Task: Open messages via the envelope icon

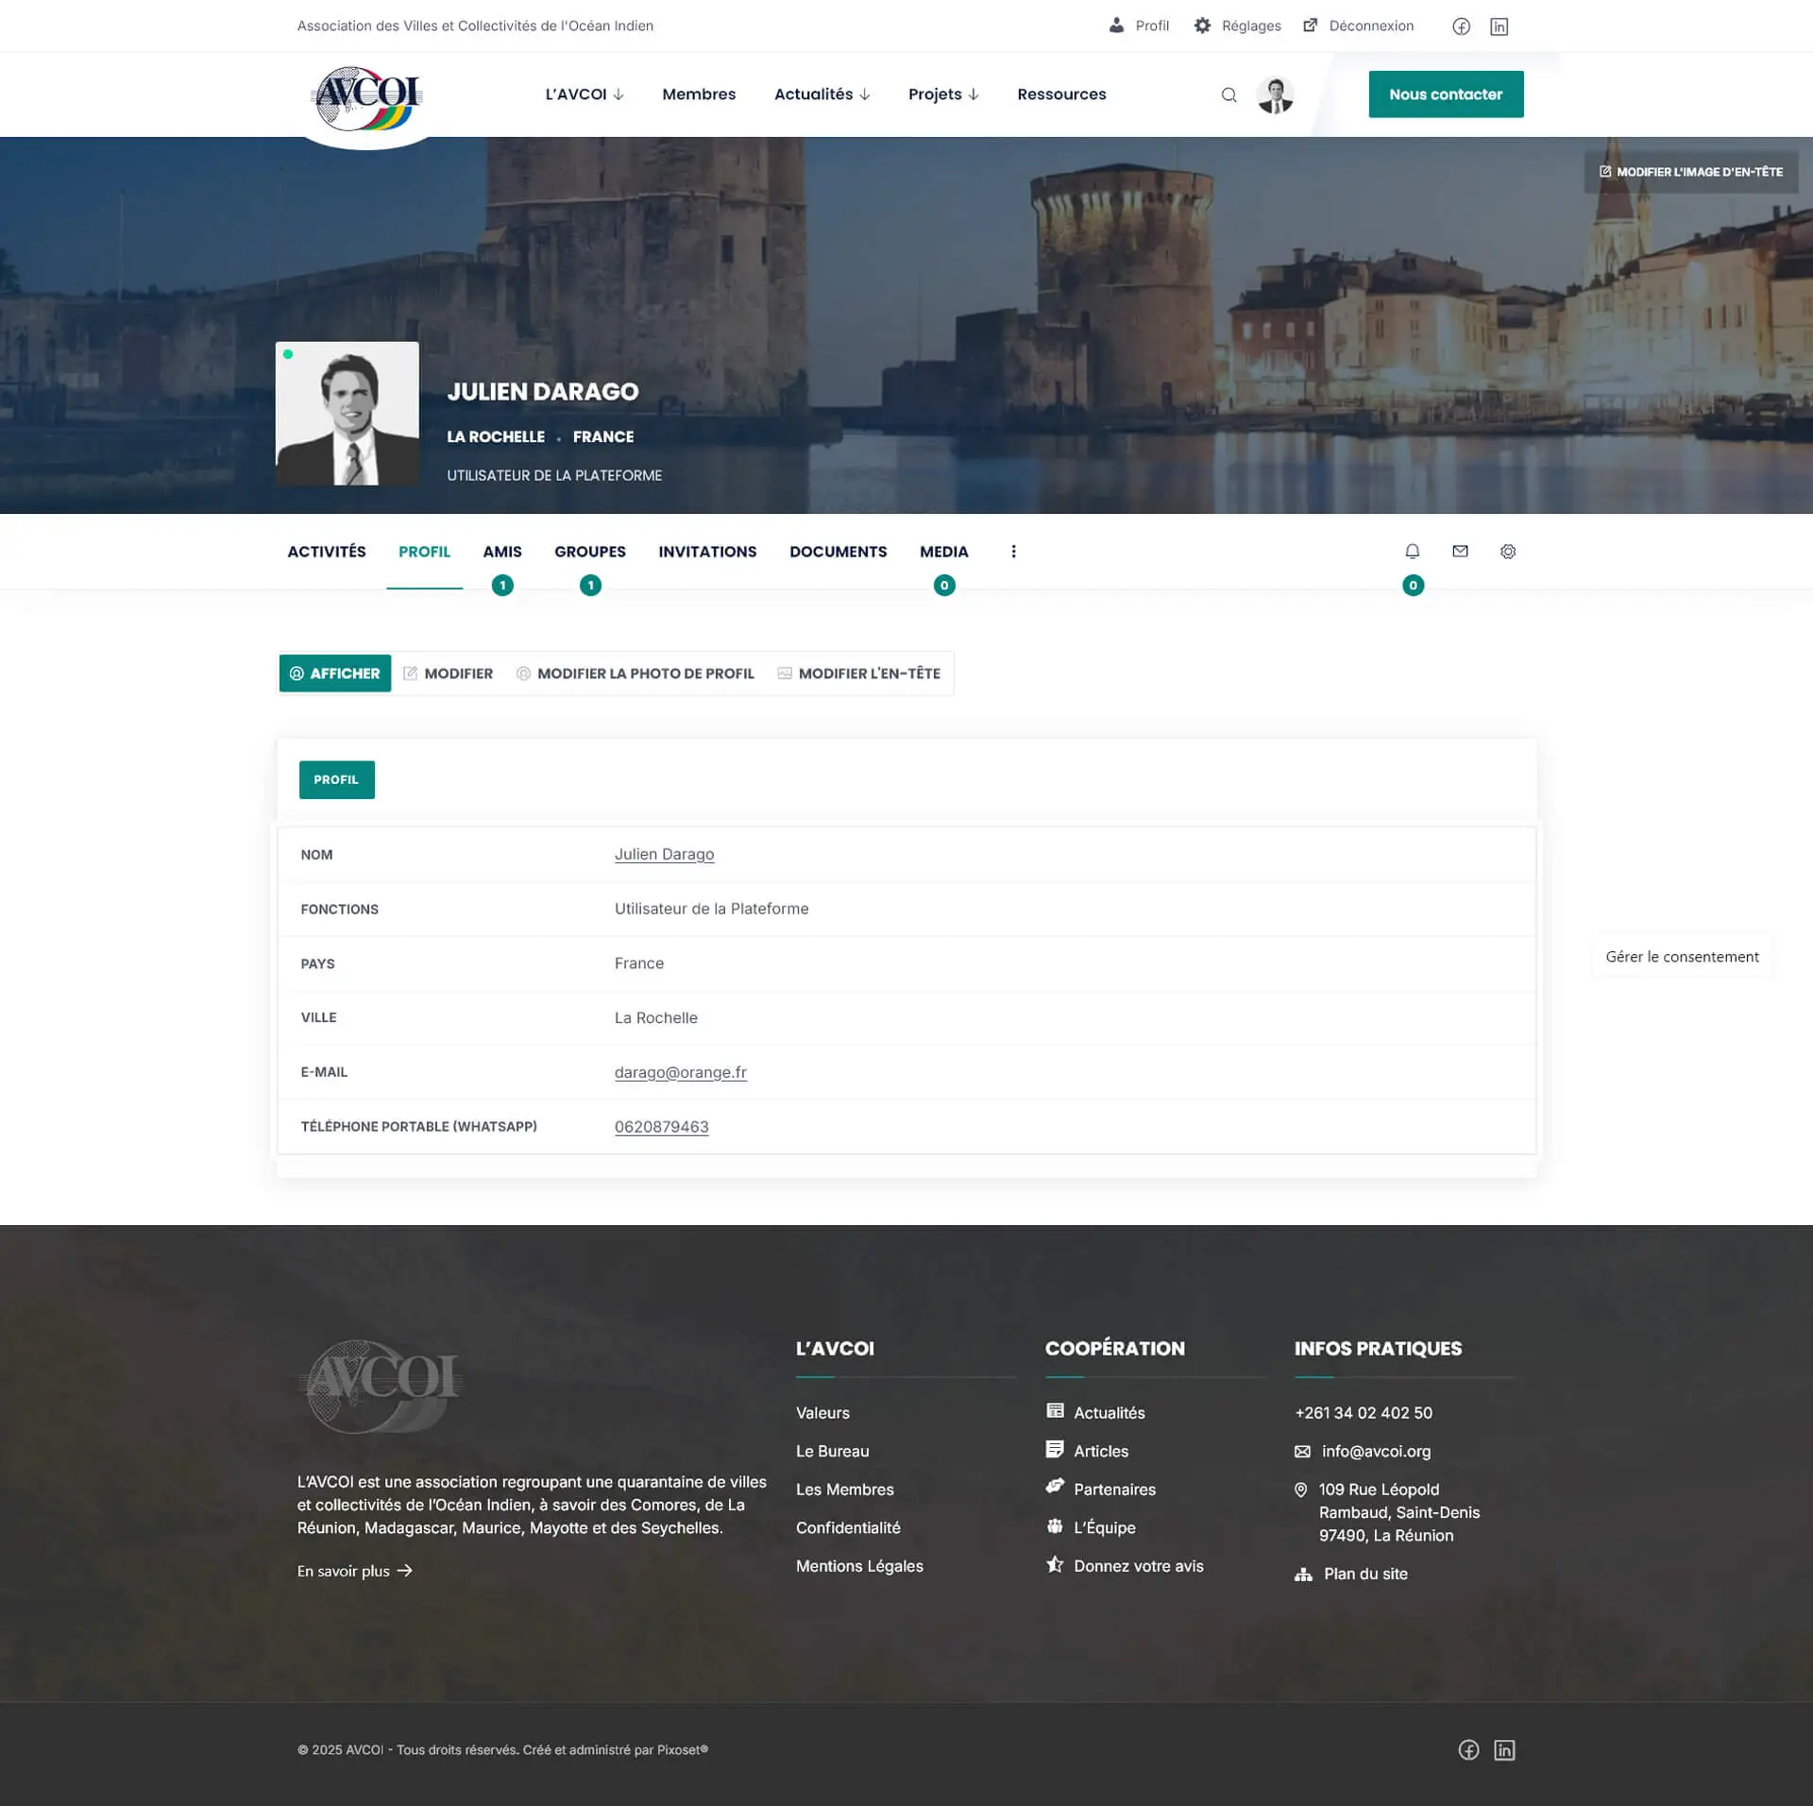Action: 1460,551
